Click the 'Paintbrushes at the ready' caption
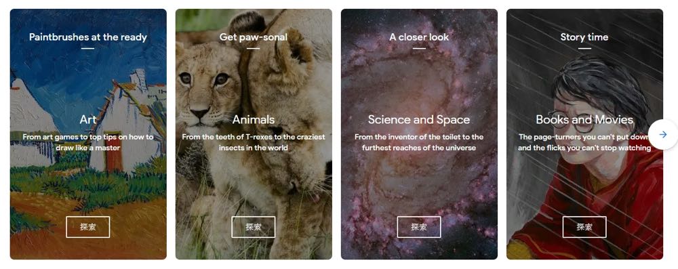 [x=87, y=37]
